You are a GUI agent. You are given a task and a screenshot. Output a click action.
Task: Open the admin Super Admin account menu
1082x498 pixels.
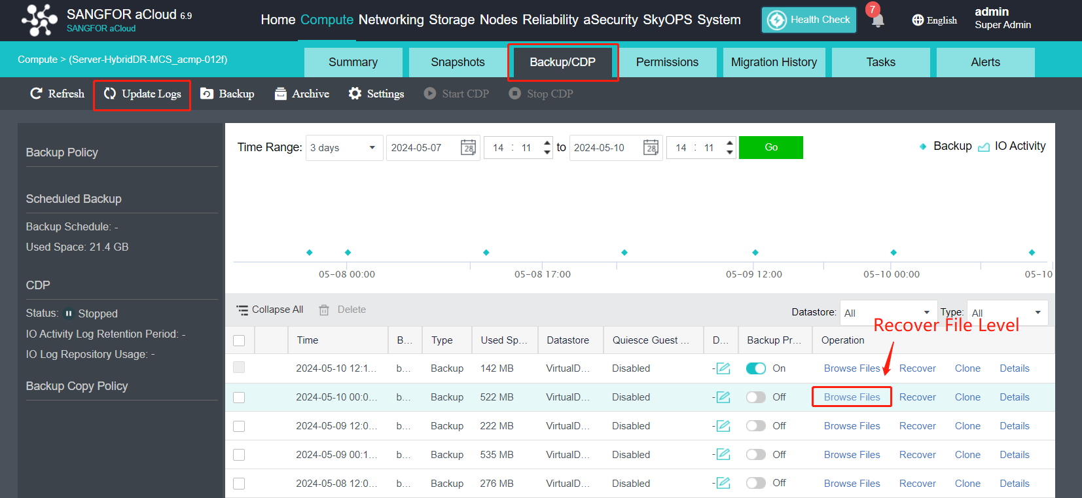click(x=1003, y=18)
